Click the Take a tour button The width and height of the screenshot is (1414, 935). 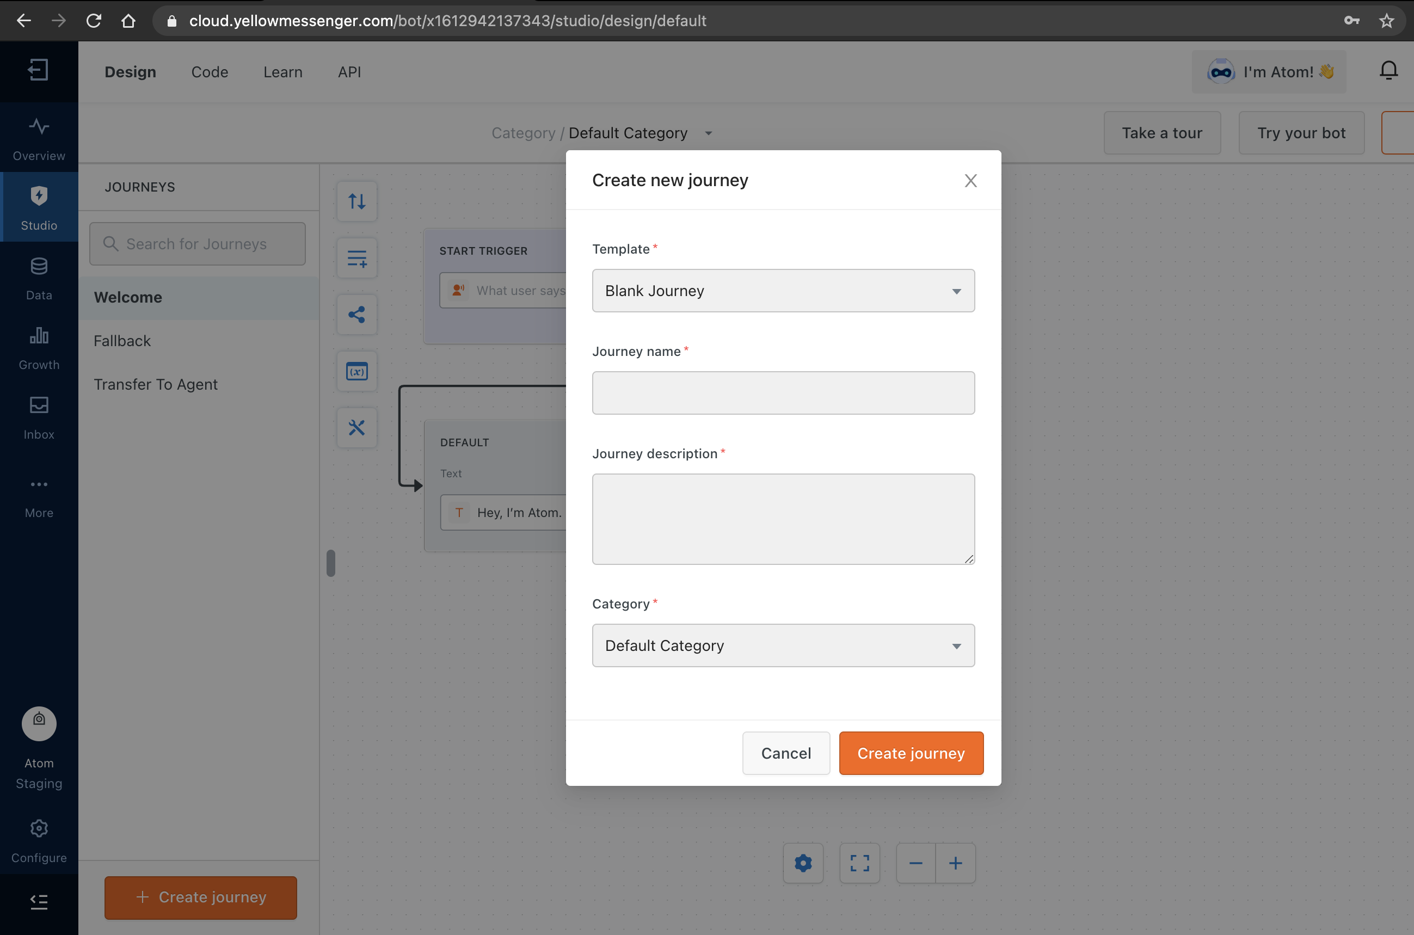pyautogui.click(x=1162, y=133)
